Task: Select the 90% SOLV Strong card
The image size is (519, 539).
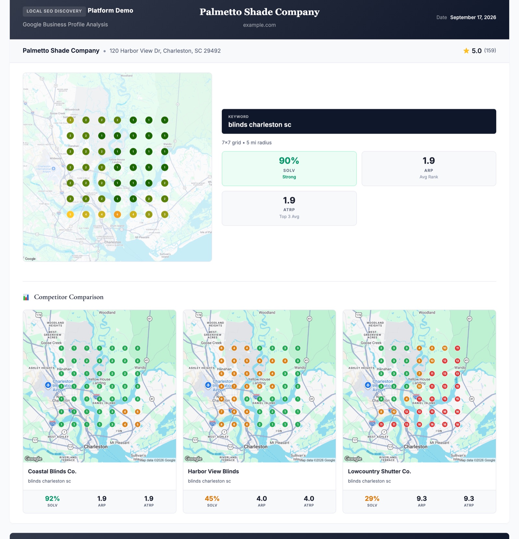Action: point(289,169)
